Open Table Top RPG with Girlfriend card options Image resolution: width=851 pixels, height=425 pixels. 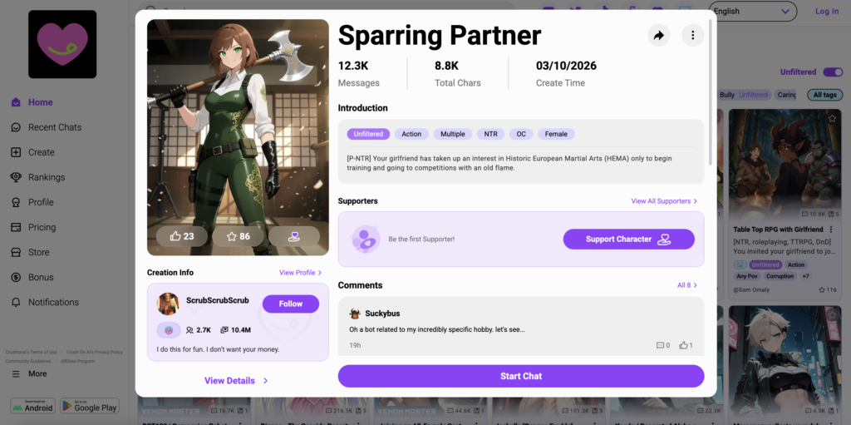click(830, 230)
